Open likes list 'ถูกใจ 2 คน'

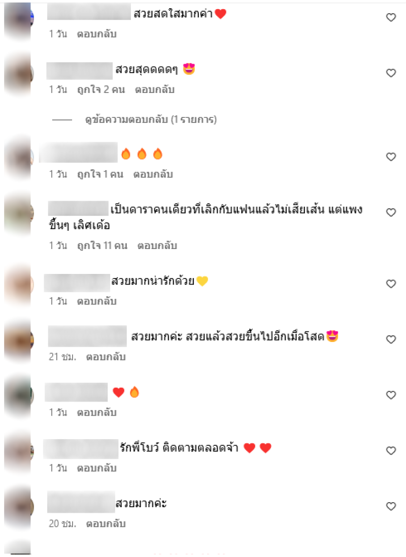(101, 89)
